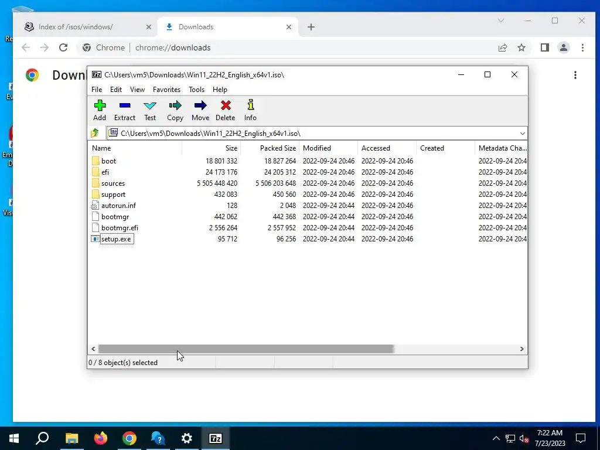Open Settings gear on taskbar
The image size is (600, 450).
point(187,438)
